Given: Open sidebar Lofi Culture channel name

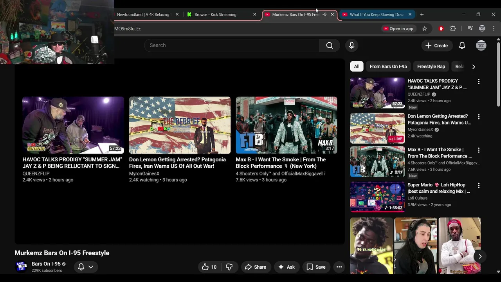Looking at the screenshot, I should 417,198.
